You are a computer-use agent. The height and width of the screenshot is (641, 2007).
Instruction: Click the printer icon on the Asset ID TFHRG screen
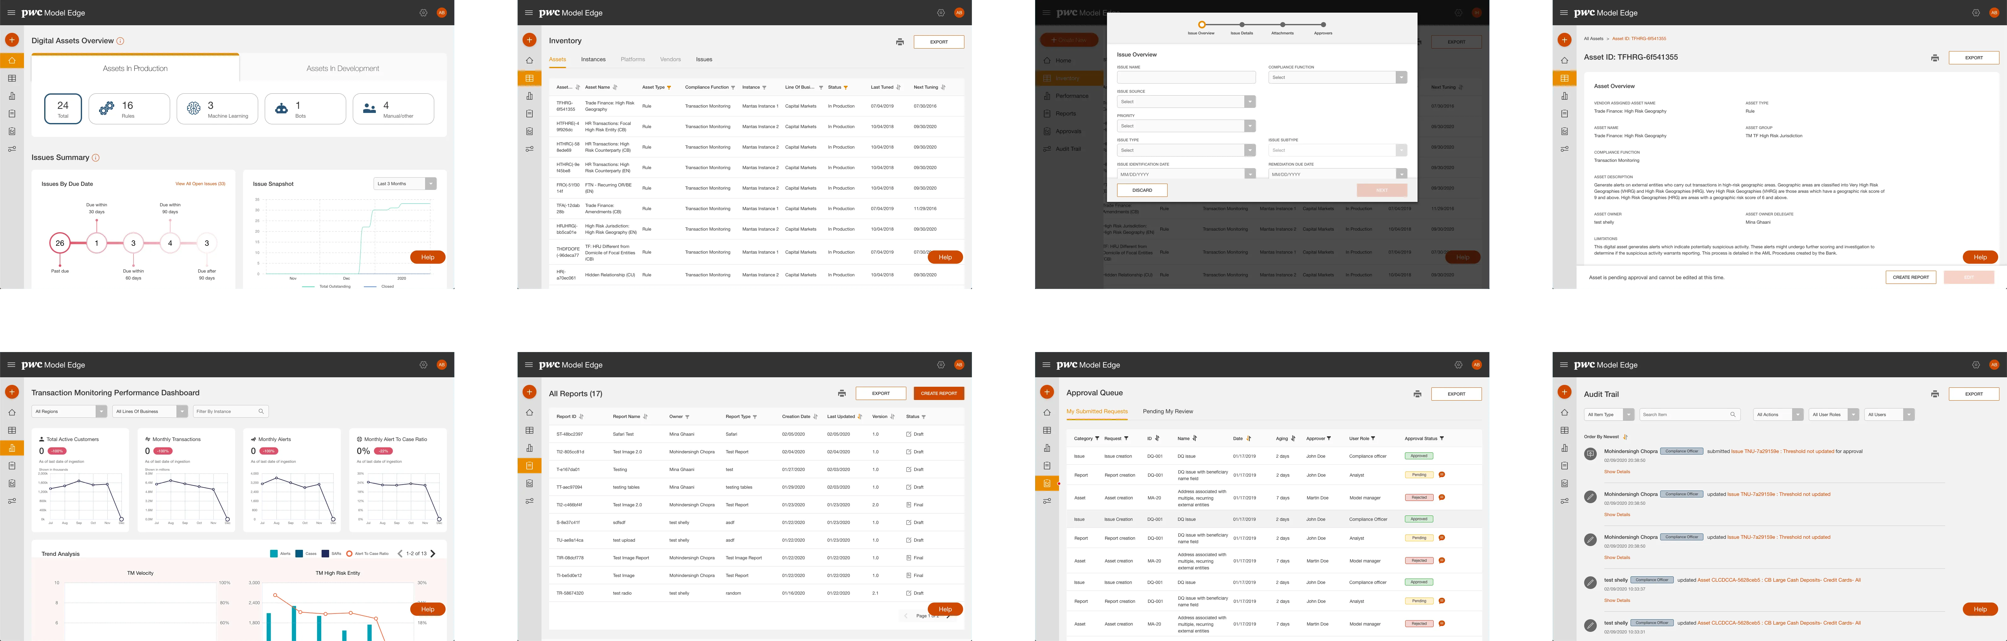click(1934, 58)
